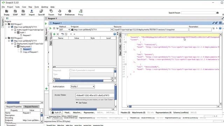The image size is (224, 126).
Task: Click the Import project icon
Action: click(x=31, y=13)
